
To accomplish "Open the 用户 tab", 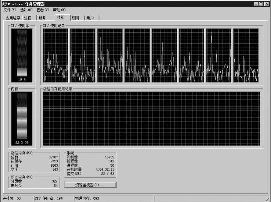I will click(90, 18).
